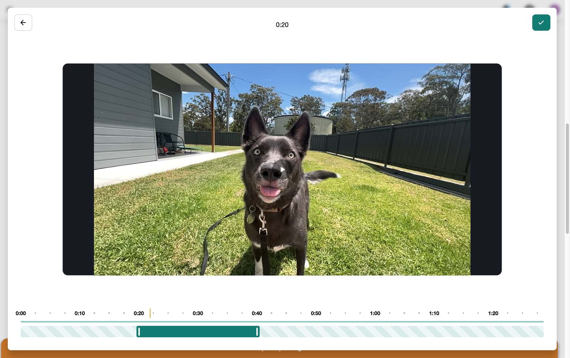Click the 0:10 timeline label
This screenshot has height=358, width=570.
click(80, 313)
